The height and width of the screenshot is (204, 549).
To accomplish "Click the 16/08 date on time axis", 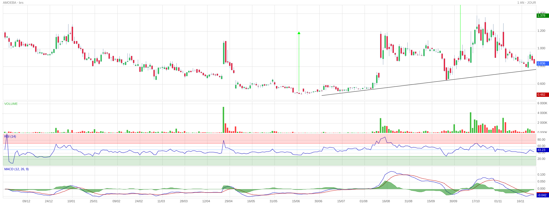I will tap(386, 201).
